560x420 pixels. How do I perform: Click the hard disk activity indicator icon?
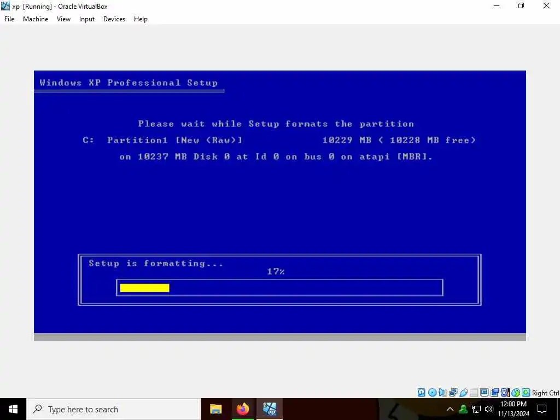tap(422, 393)
